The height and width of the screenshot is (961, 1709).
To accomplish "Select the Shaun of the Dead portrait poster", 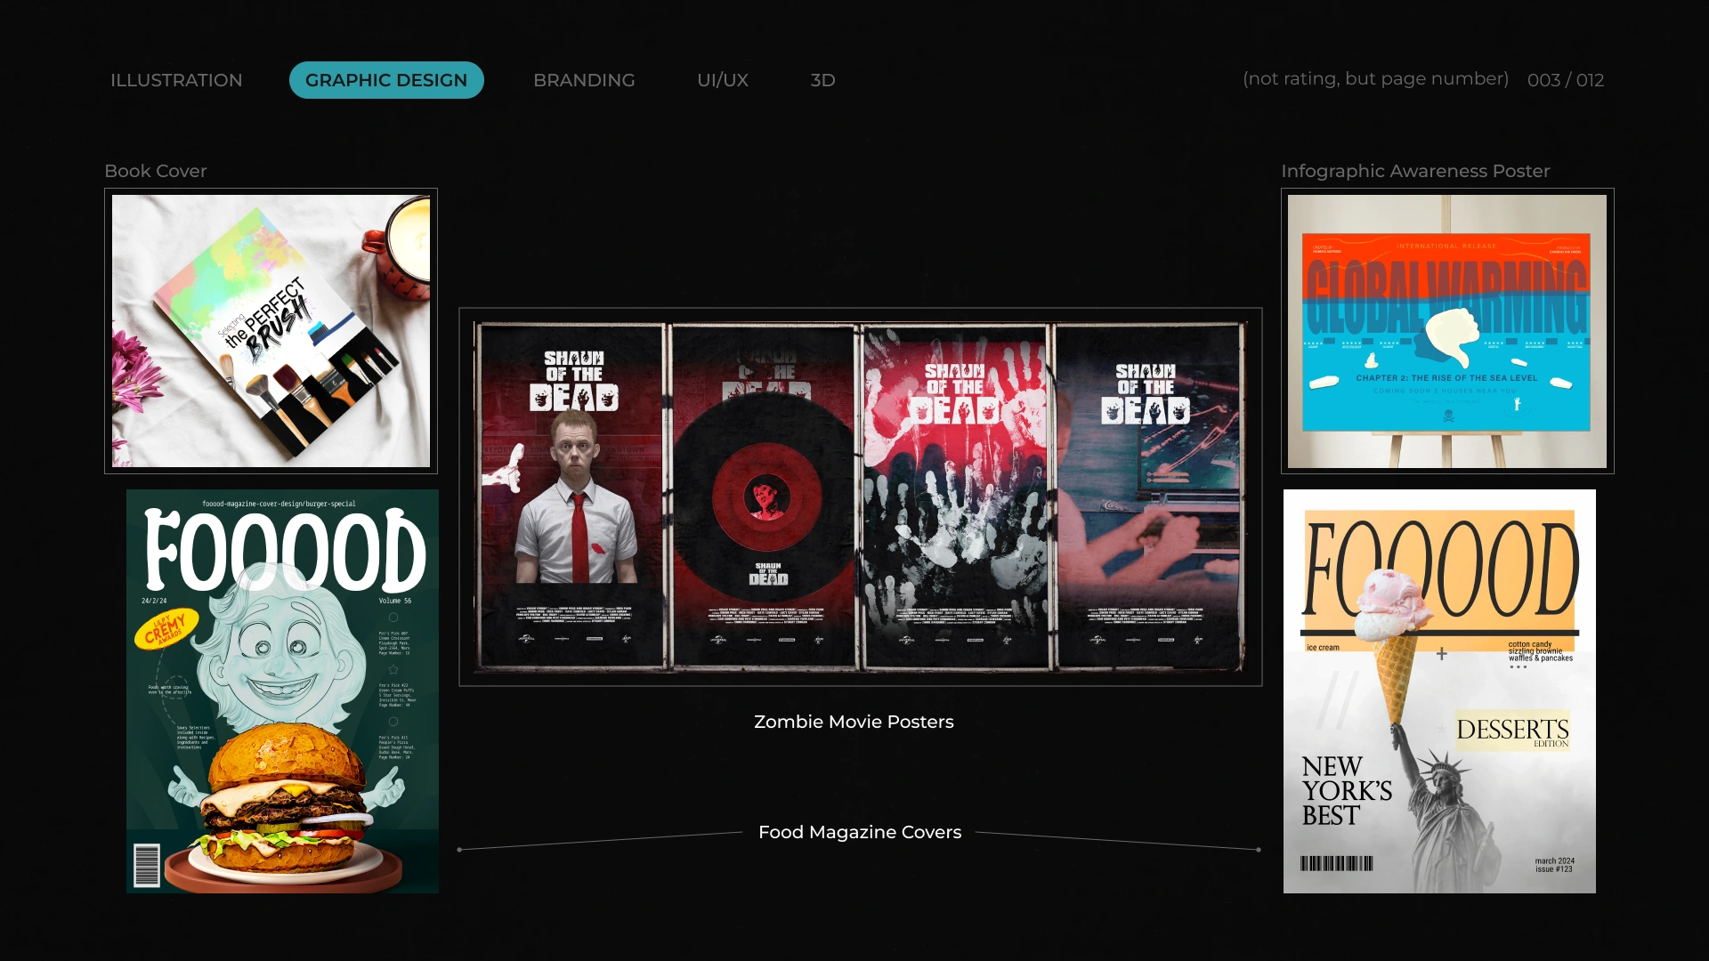I will pos(571,497).
